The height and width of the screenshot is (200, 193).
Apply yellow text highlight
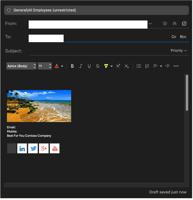[106, 66]
